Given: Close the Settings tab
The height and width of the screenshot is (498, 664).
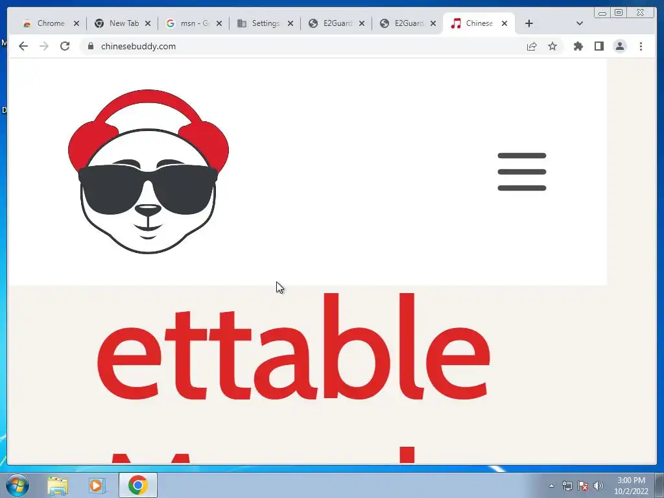Looking at the screenshot, I should pyautogui.click(x=290, y=23).
